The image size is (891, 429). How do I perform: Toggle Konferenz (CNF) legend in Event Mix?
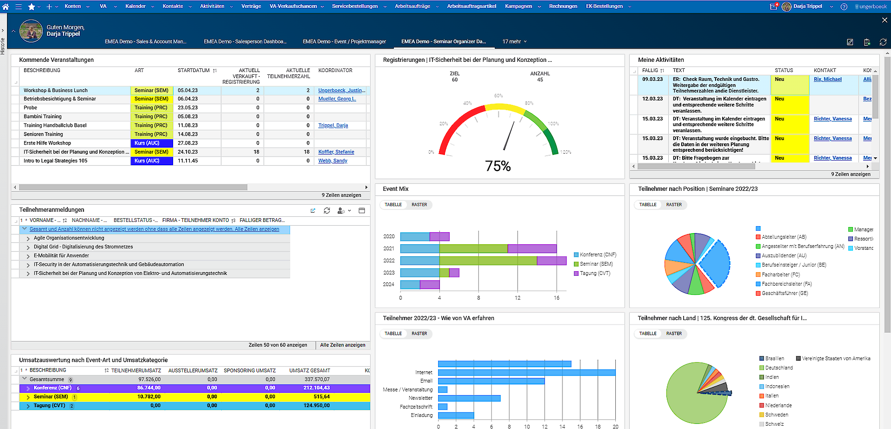[595, 255]
